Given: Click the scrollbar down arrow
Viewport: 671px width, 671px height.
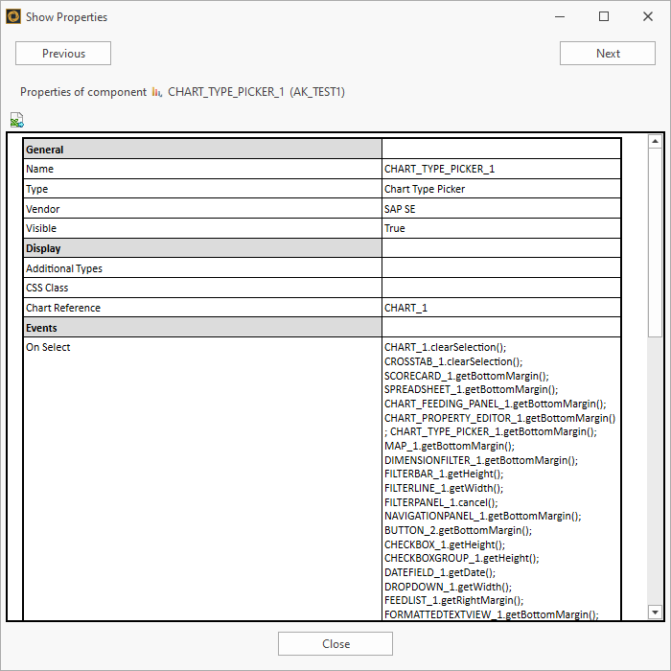Looking at the screenshot, I should point(656,612).
